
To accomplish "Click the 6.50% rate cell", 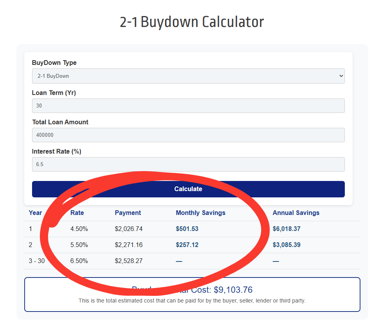I will pos(79,261).
